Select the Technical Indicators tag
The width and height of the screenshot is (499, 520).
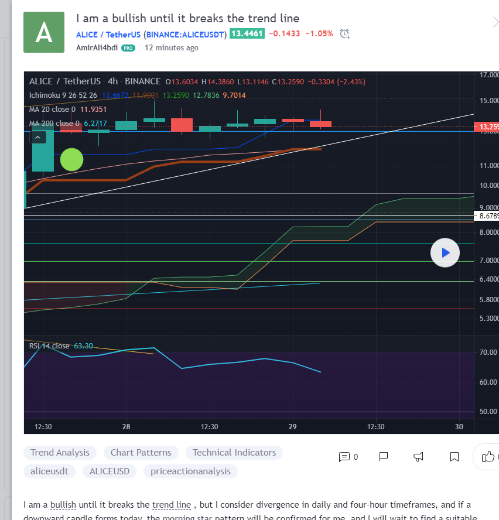click(234, 453)
